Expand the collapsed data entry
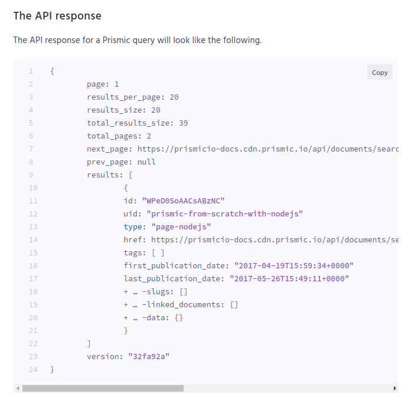The height and width of the screenshot is (401, 408). [x=126, y=318]
